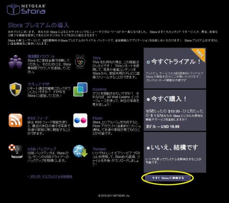
Task: Click the Cooliris overlapping squares icon
Action: tap(80, 90)
